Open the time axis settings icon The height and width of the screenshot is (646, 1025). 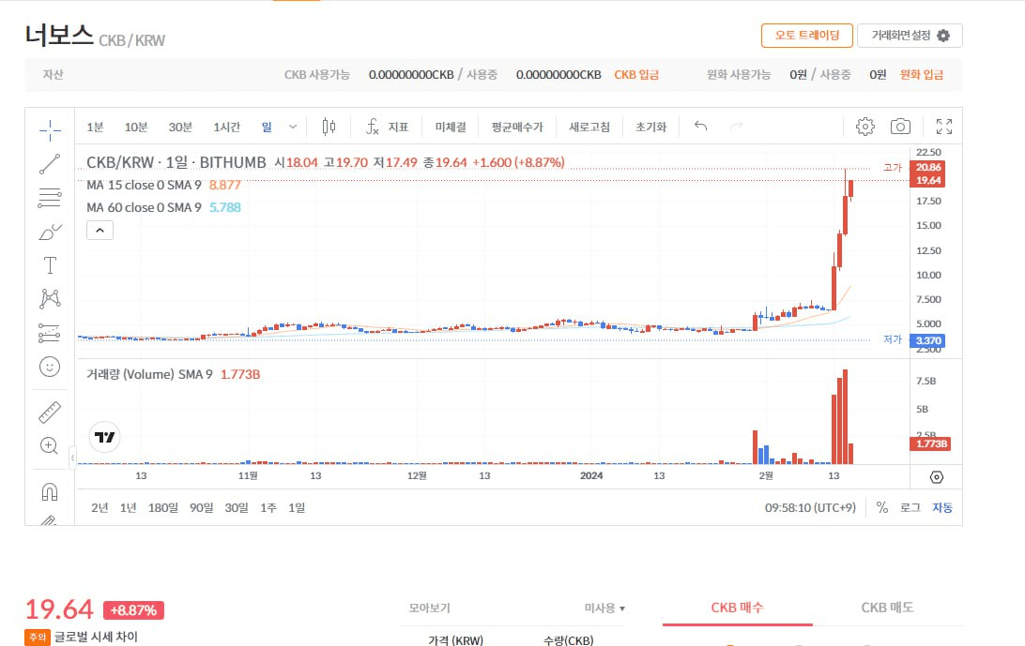[x=936, y=477]
